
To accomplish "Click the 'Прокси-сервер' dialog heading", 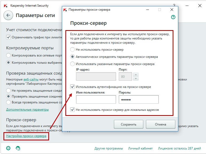I will (88, 23).
